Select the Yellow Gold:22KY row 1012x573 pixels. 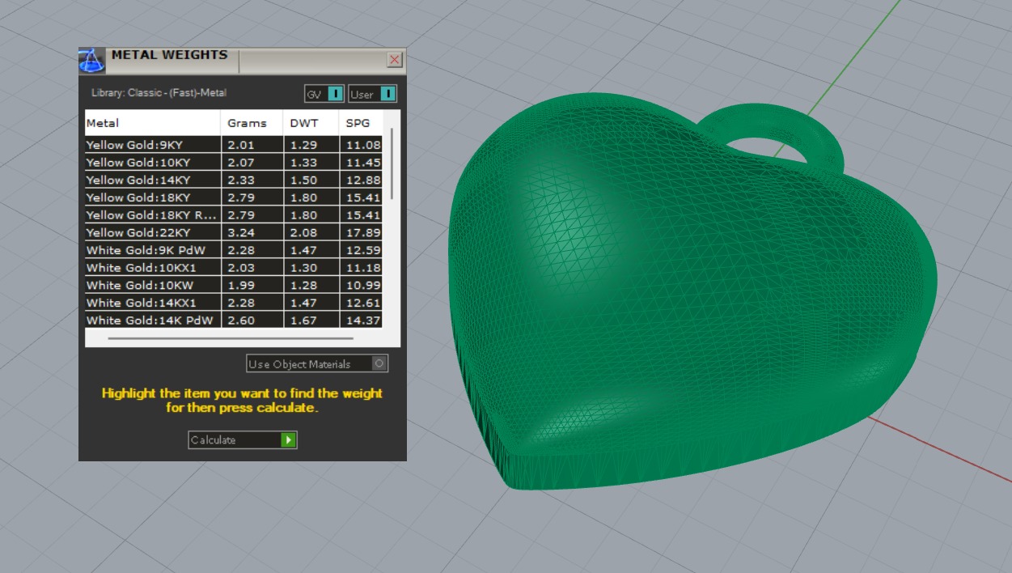pos(233,232)
